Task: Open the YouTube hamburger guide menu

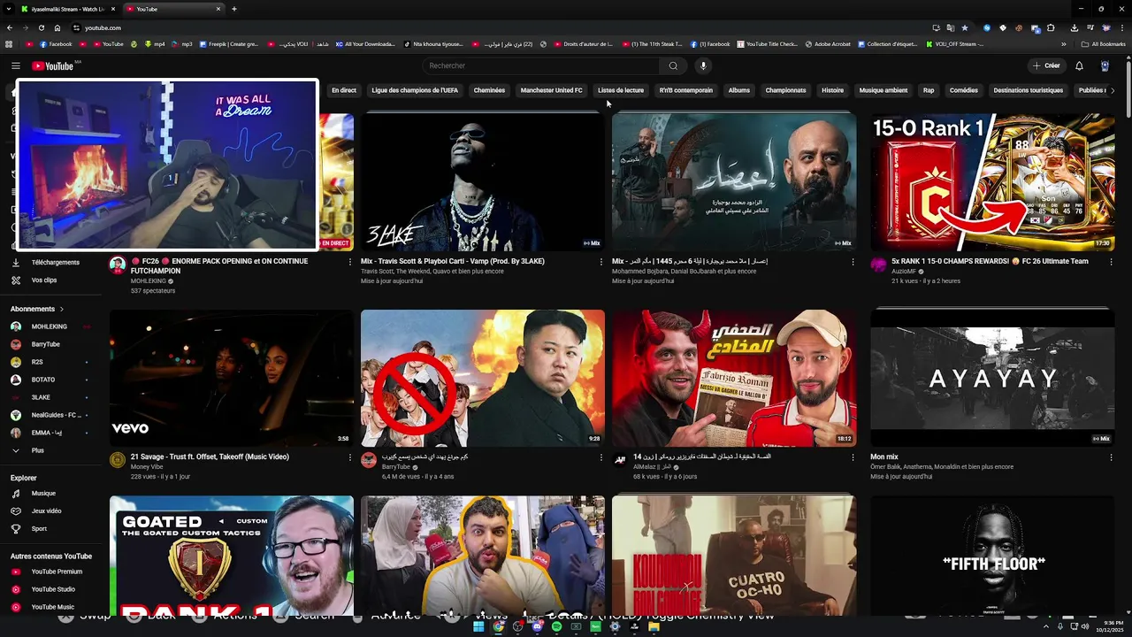Action: pyautogui.click(x=15, y=65)
